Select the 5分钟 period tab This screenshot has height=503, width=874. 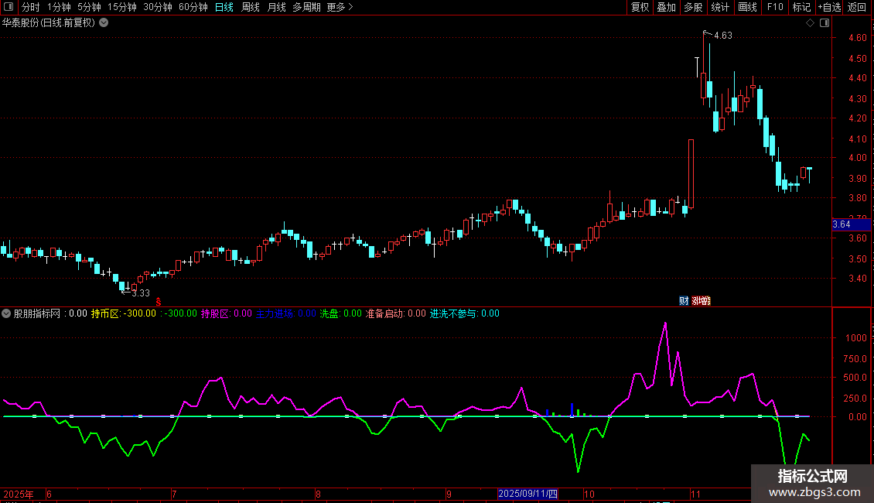89,7
